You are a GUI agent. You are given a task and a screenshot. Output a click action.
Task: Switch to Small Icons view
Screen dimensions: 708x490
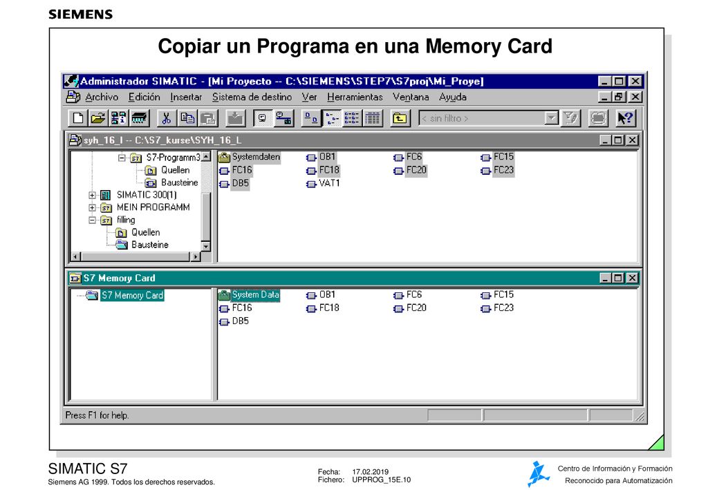click(331, 118)
